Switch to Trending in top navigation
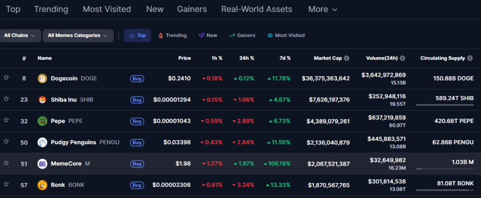The height and width of the screenshot is (198, 481). [51, 9]
